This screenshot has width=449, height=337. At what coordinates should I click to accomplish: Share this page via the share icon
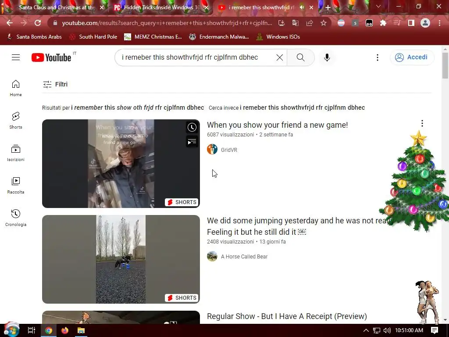[x=310, y=23]
